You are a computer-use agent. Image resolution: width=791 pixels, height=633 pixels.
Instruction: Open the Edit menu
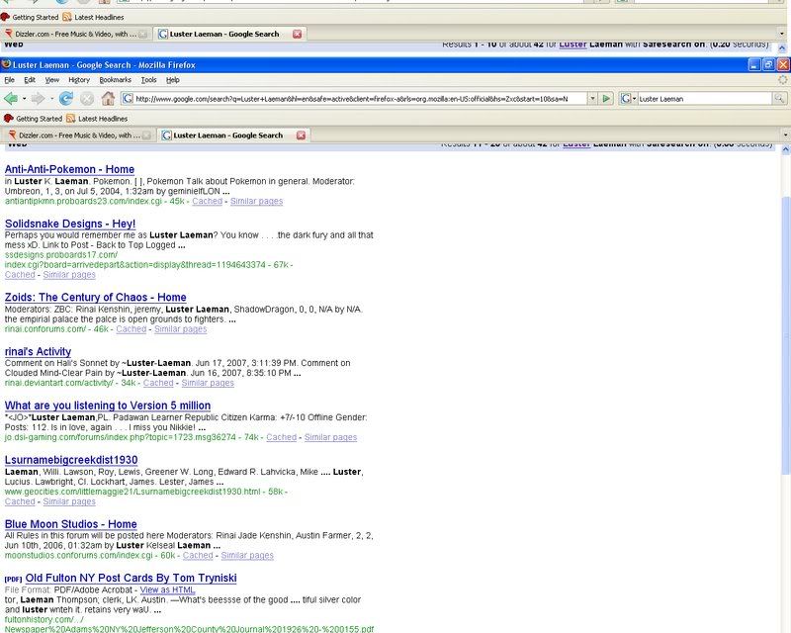(x=30, y=80)
